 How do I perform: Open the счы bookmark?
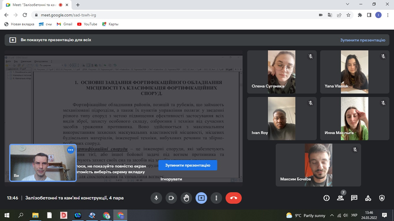point(45,24)
